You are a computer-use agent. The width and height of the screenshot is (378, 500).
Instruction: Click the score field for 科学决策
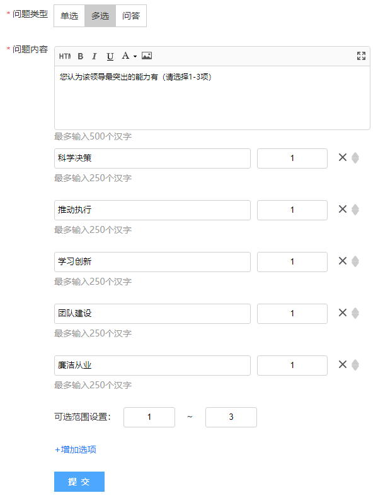click(x=292, y=158)
